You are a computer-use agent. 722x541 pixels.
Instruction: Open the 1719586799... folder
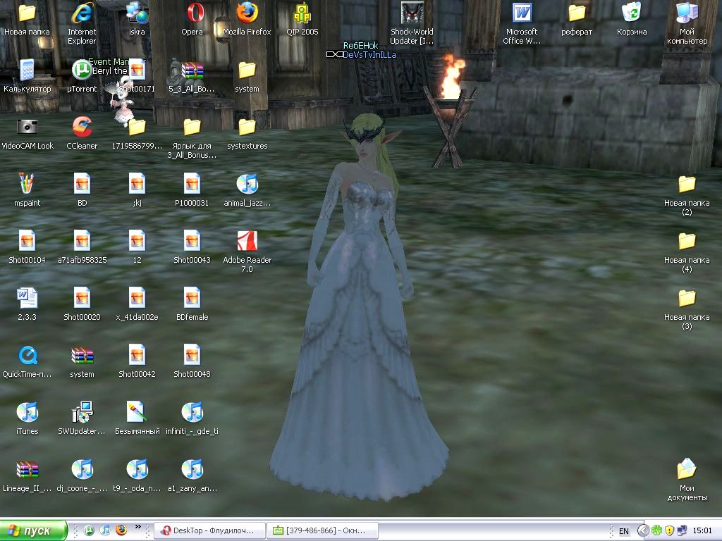[x=137, y=128]
